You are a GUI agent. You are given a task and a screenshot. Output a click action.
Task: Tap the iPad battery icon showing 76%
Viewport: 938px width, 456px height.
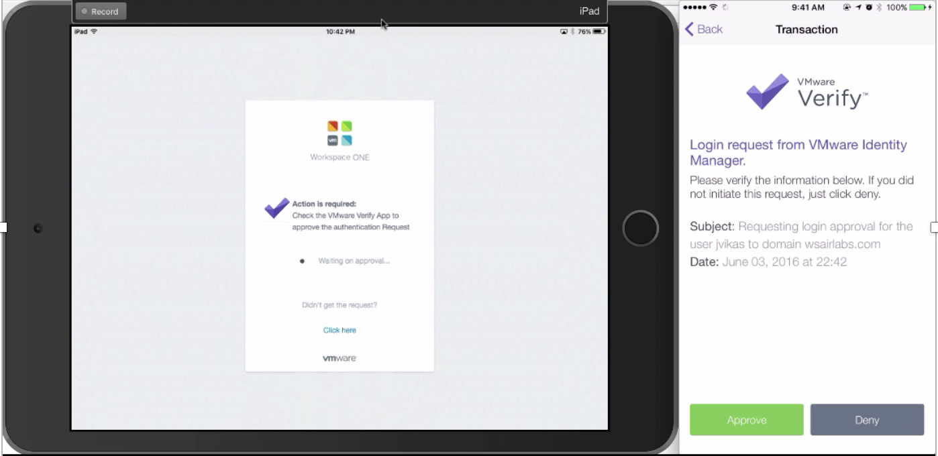[x=599, y=32]
